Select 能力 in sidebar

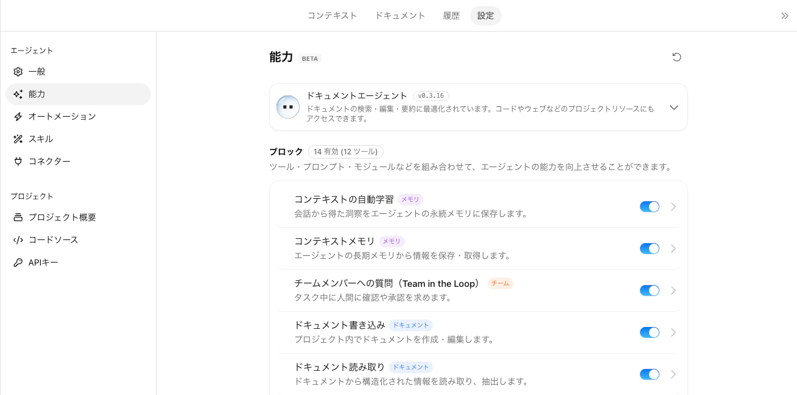(78, 94)
